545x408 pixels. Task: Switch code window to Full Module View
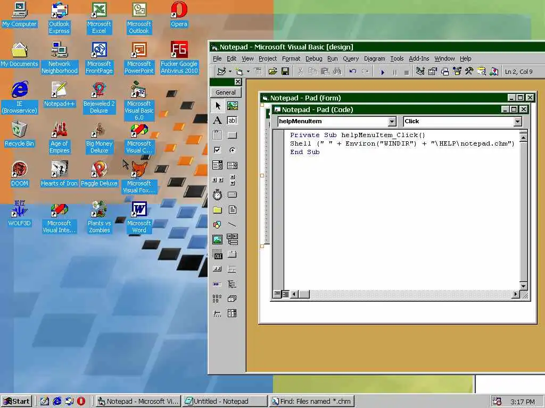285,294
